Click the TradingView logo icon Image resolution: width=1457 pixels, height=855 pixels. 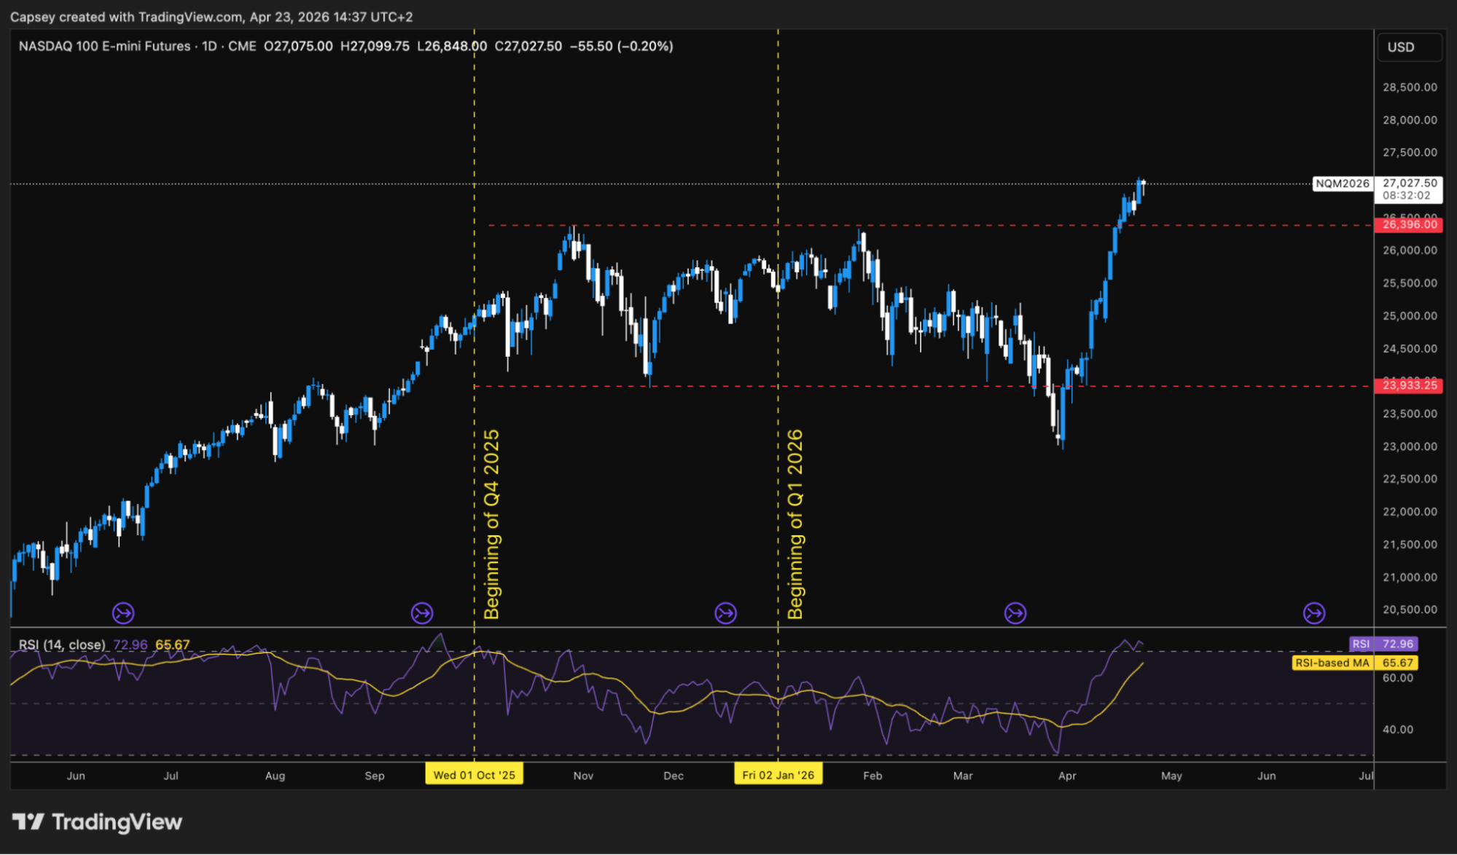click(28, 822)
